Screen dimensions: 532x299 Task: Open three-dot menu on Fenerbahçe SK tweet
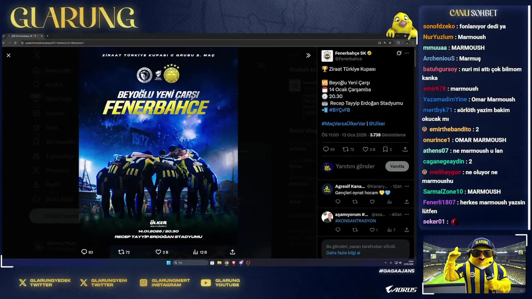click(407, 53)
